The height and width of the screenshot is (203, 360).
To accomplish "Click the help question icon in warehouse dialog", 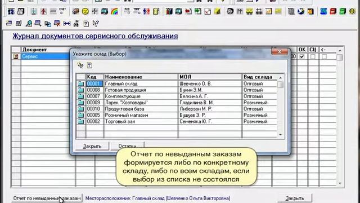I will (x=89, y=65).
